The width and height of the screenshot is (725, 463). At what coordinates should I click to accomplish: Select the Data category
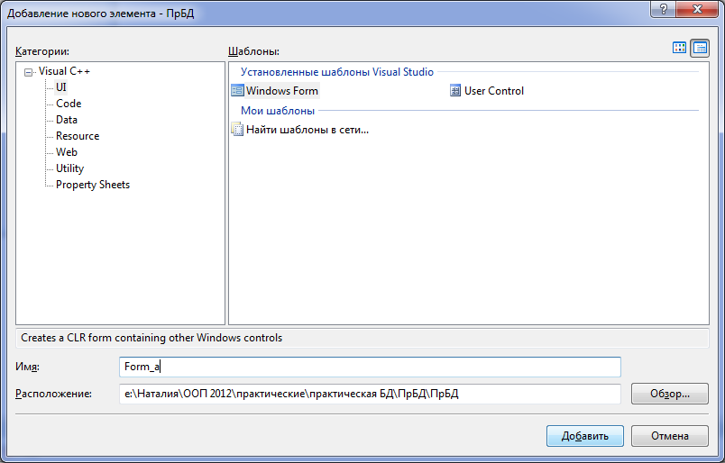(x=67, y=120)
